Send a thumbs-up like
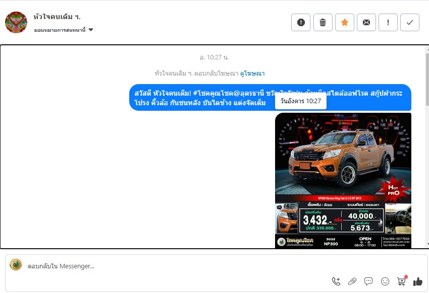The image size is (429, 293). pos(418,281)
